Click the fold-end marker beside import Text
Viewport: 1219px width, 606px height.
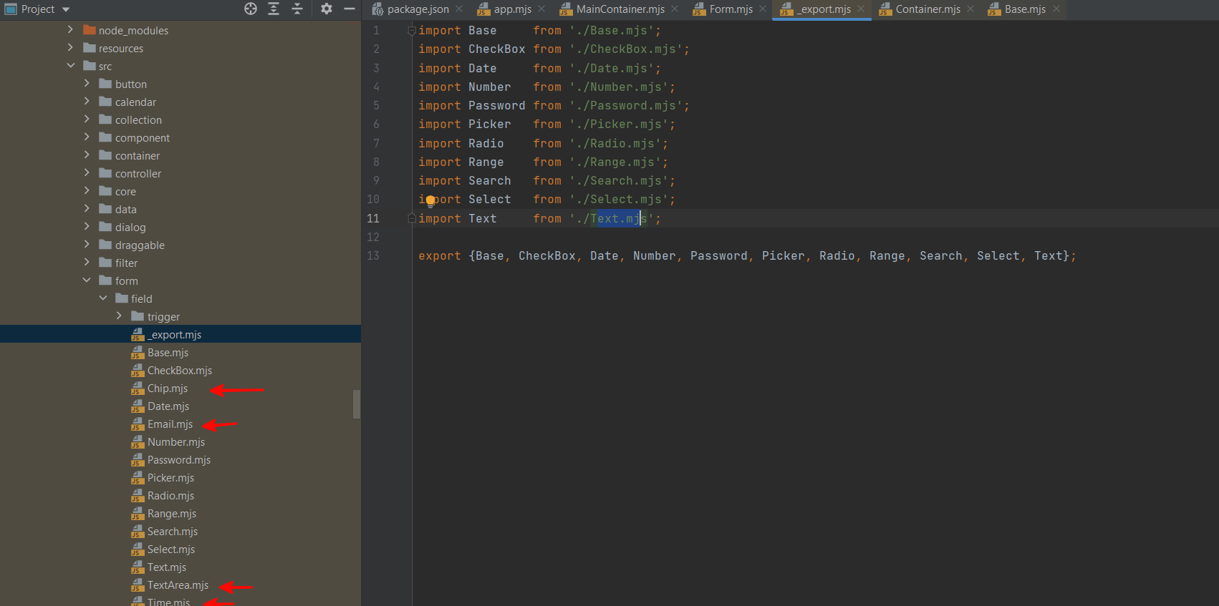[412, 218]
